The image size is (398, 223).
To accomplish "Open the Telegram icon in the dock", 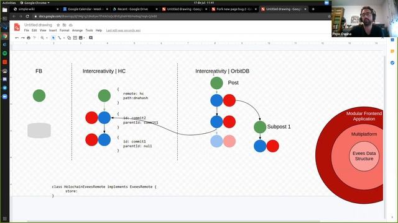I will [5, 88].
